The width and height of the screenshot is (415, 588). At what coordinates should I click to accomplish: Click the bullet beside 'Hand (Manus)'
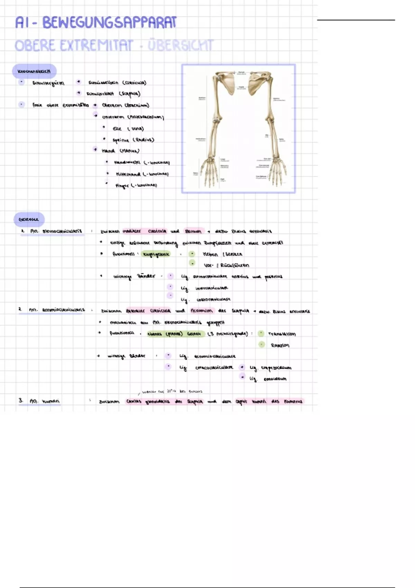click(95, 149)
